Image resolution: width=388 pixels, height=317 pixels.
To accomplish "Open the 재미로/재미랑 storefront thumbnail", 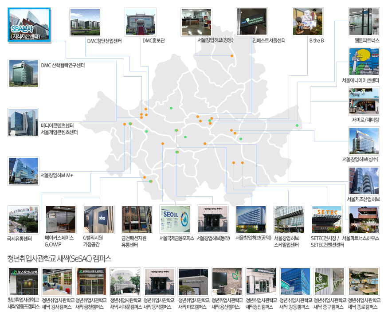I will click(x=364, y=101).
